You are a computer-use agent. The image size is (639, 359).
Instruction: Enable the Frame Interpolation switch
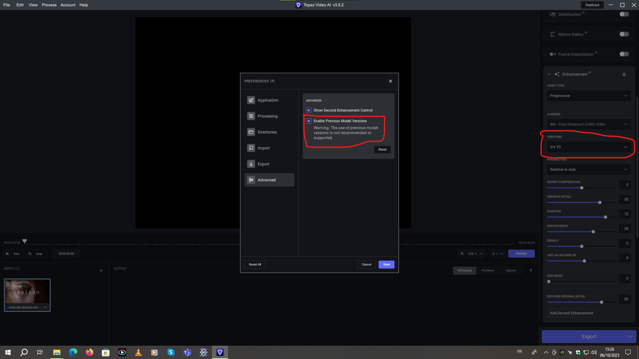click(x=624, y=54)
